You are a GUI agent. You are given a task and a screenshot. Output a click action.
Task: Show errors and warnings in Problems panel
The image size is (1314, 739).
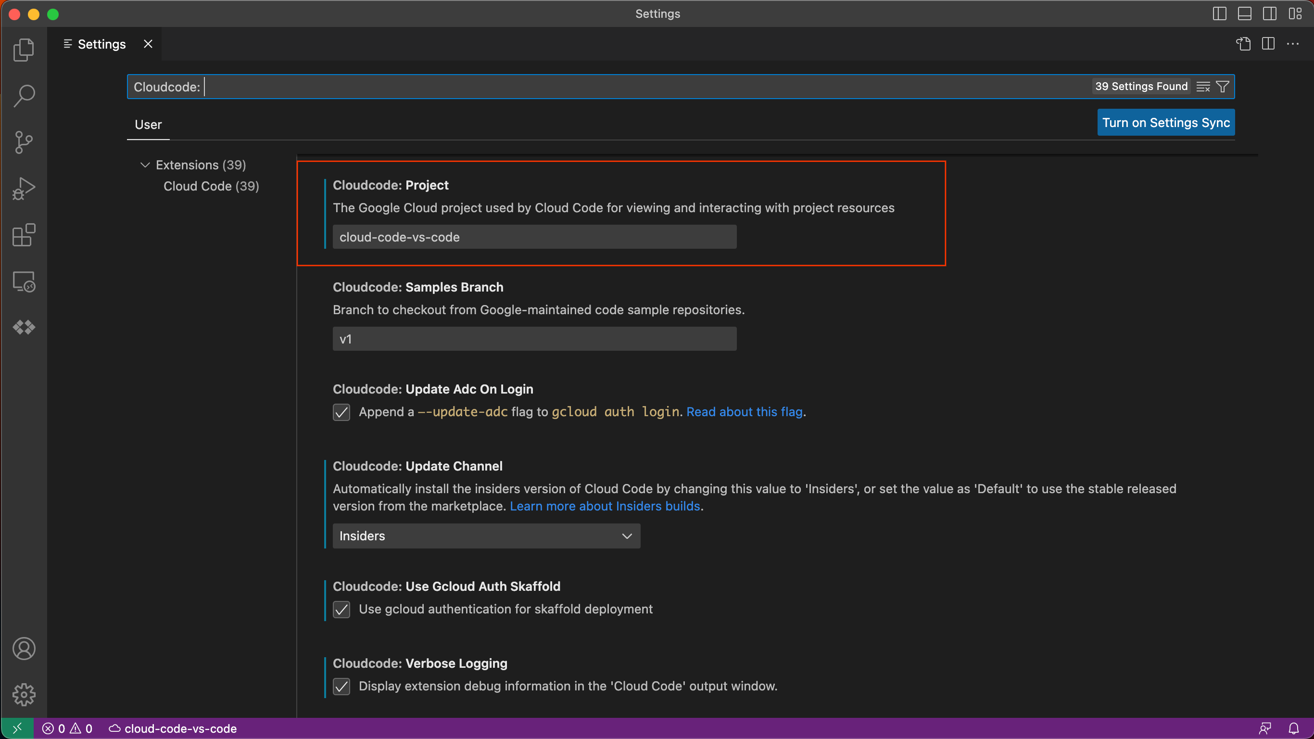click(x=67, y=728)
